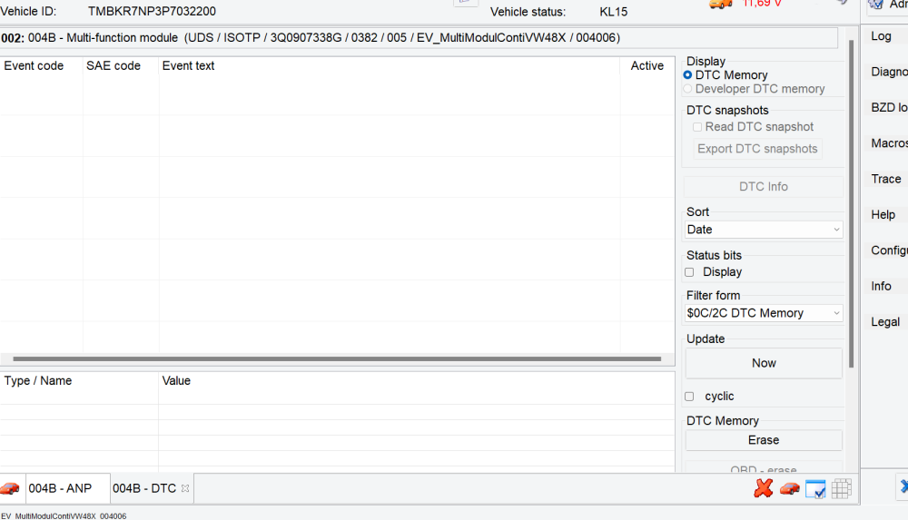Open the Filter form dropdown
The height and width of the screenshot is (520, 908).
[x=764, y=313]
